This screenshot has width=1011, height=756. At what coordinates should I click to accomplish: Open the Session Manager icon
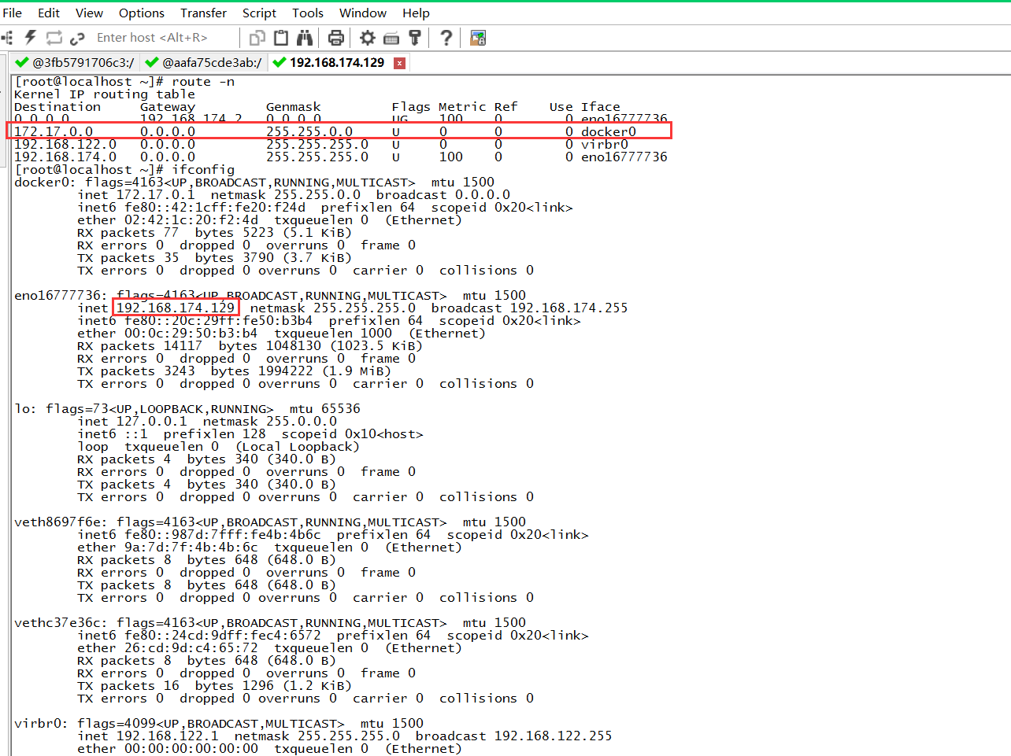click(7, 37)
